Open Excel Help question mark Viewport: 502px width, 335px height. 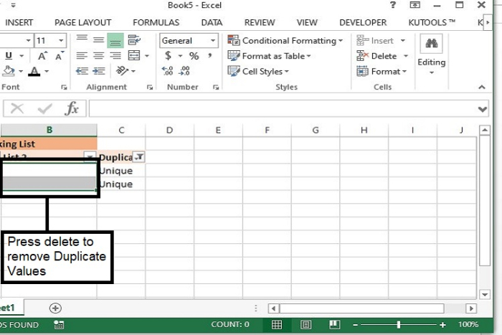(393, 5)
